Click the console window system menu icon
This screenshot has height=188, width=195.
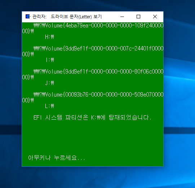28,17
